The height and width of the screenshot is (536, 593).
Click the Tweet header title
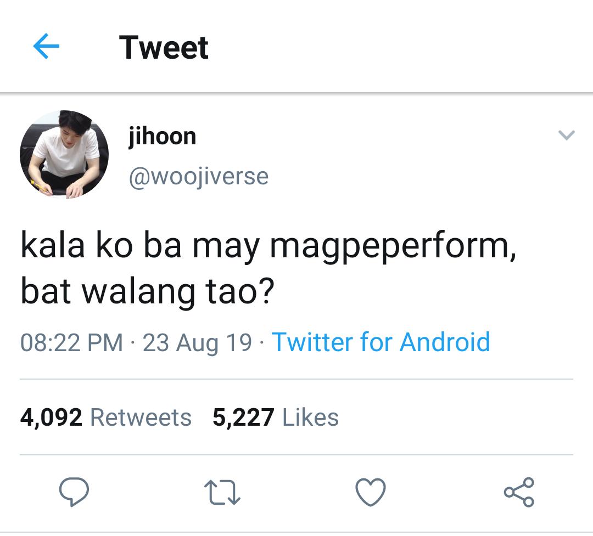coord(164,48)
